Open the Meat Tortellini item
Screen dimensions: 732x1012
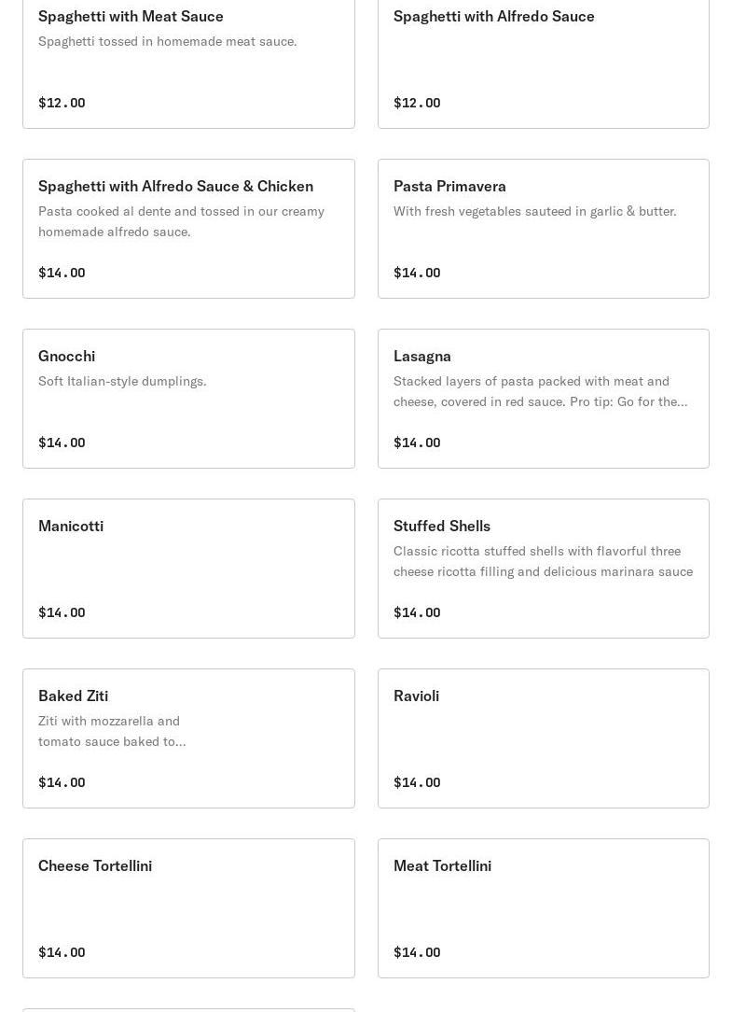point(543,907)
